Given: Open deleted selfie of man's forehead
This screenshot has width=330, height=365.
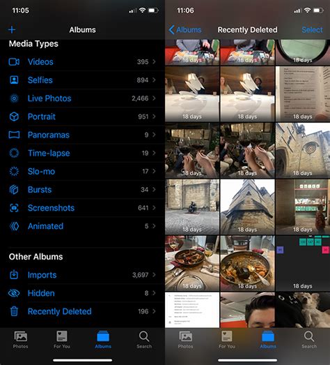Looking at the screenshot, I should (247, 310).
